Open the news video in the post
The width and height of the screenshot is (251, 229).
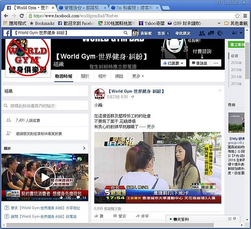(158, 168)
